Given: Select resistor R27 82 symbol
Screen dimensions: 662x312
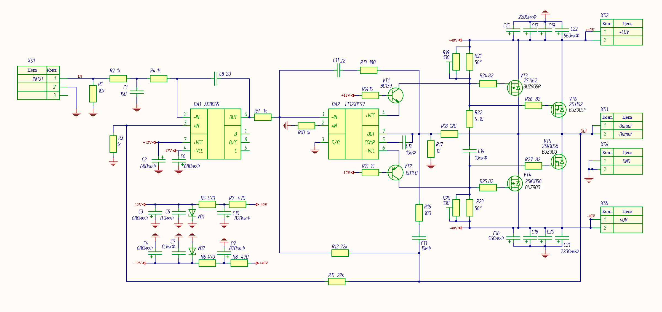Looking at the screenshot, I should (x=533, y=166).
